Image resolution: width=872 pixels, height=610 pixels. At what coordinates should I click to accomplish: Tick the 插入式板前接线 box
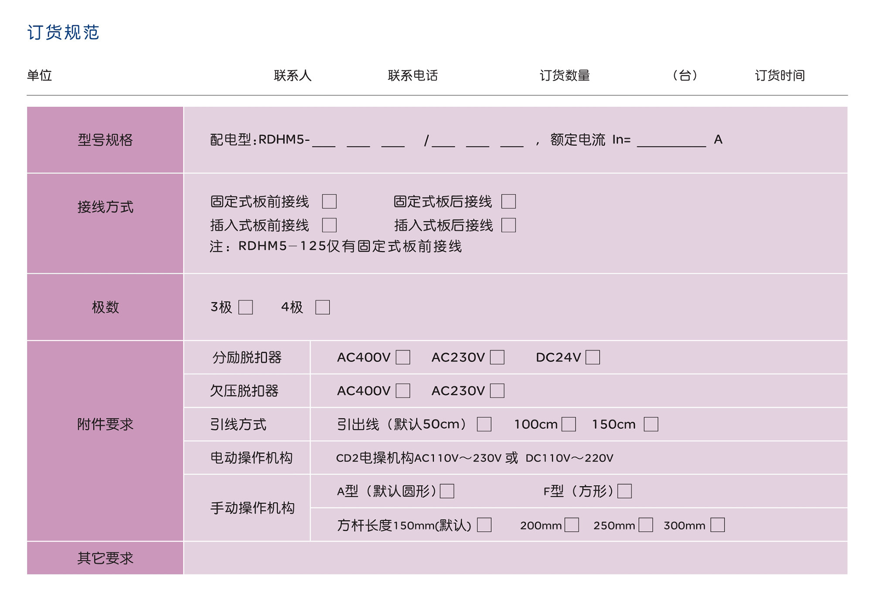click(329, 225)
